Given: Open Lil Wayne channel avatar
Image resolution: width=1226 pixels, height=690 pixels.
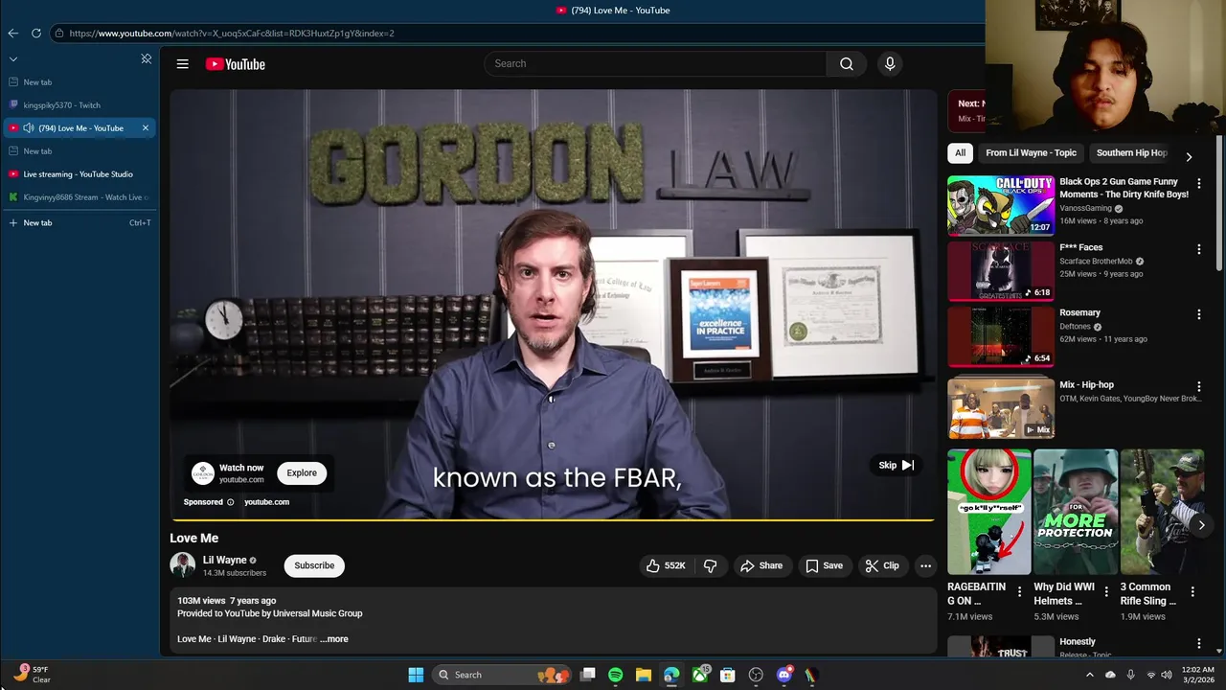Looking at the screenshot, I should click(182, 565).
